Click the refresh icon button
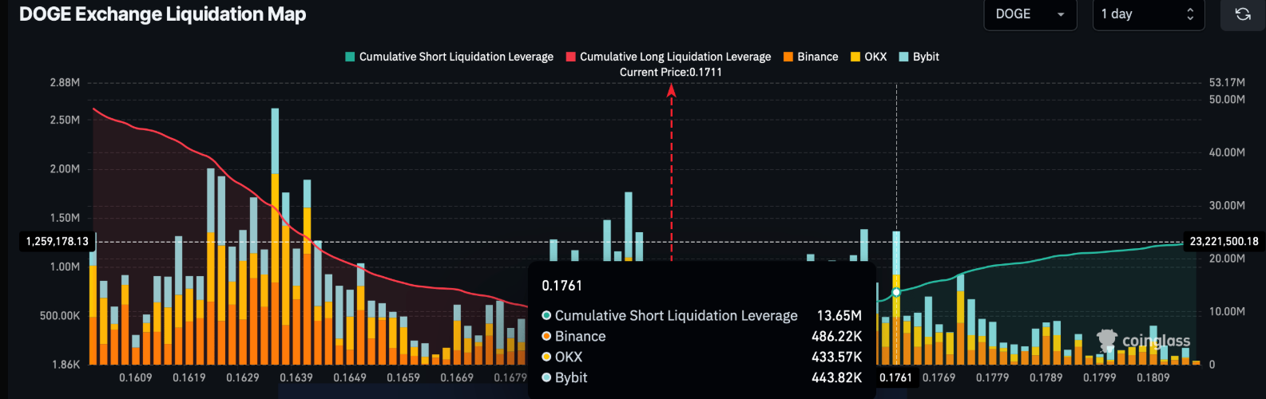 [x=1243, y=14]
